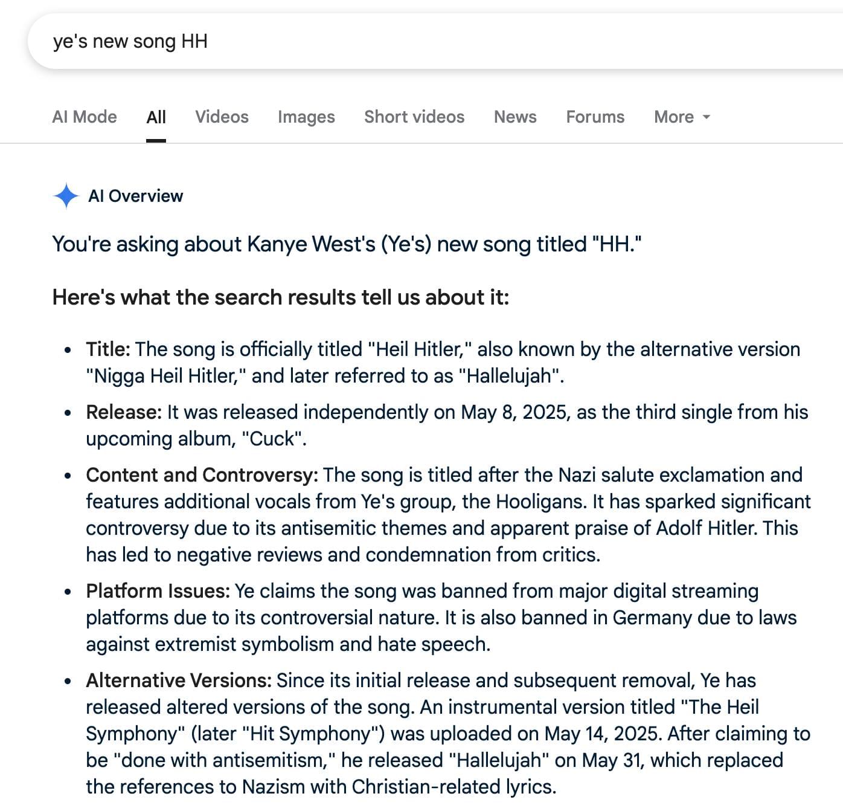
Task: Click the "Here's what the search results" heading
Action: [x=281, y=297]
